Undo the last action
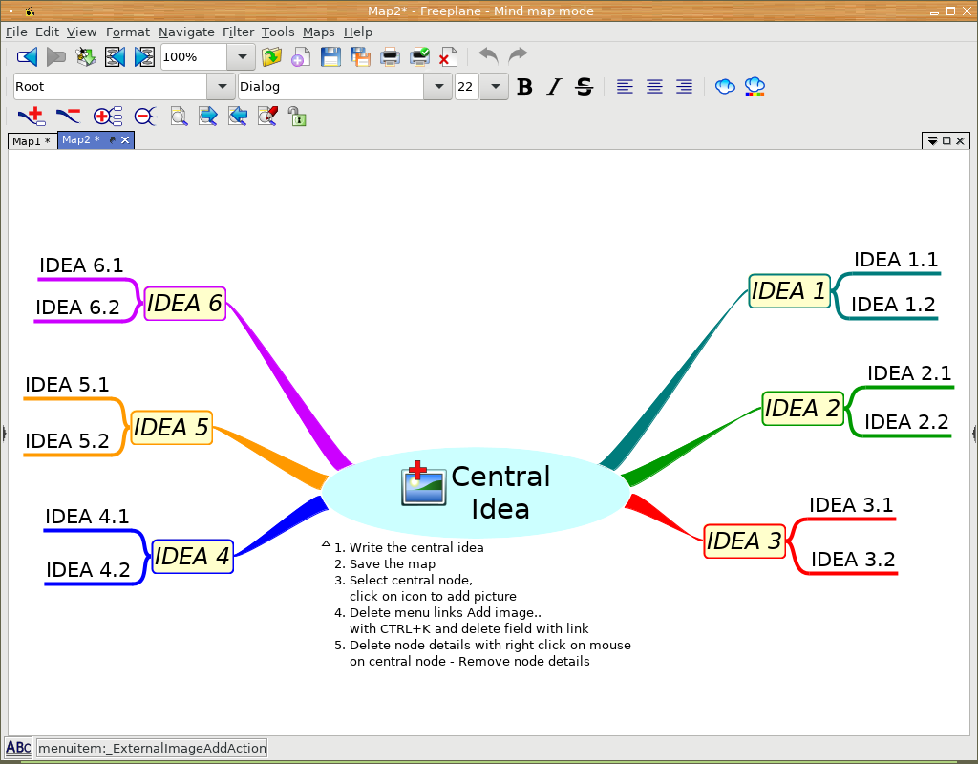Image resolution: width=978 pixels, height=764 pixels. 488,56
